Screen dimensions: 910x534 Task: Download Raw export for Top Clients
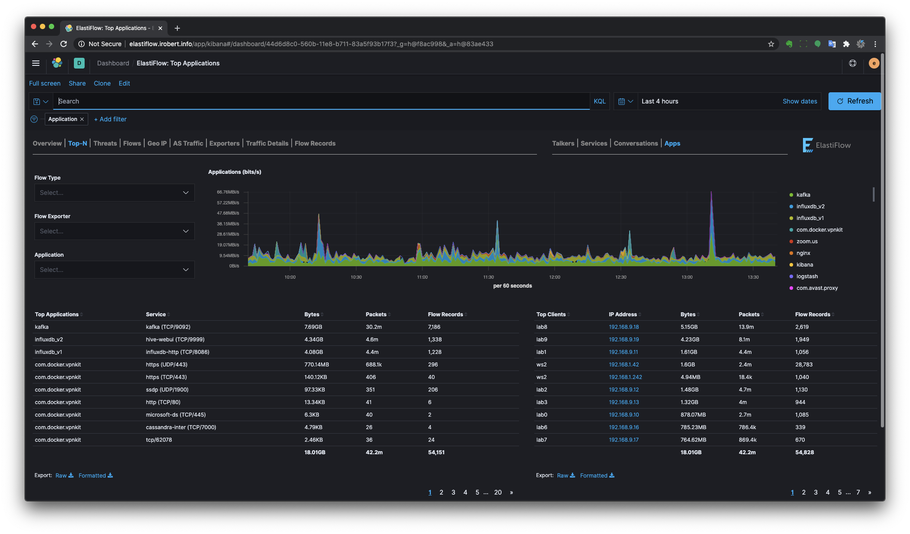pyautogui.click(x=566, y=475)
